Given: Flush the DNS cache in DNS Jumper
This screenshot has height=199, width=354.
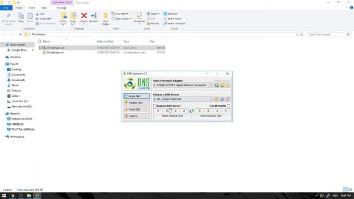Looking at the screenshot, I should [137, 109].
